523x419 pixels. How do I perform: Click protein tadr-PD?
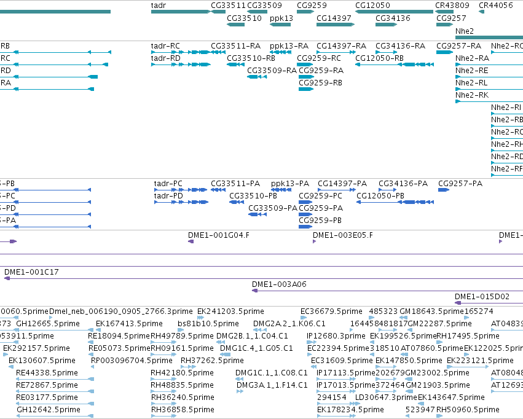pos(181,202)
